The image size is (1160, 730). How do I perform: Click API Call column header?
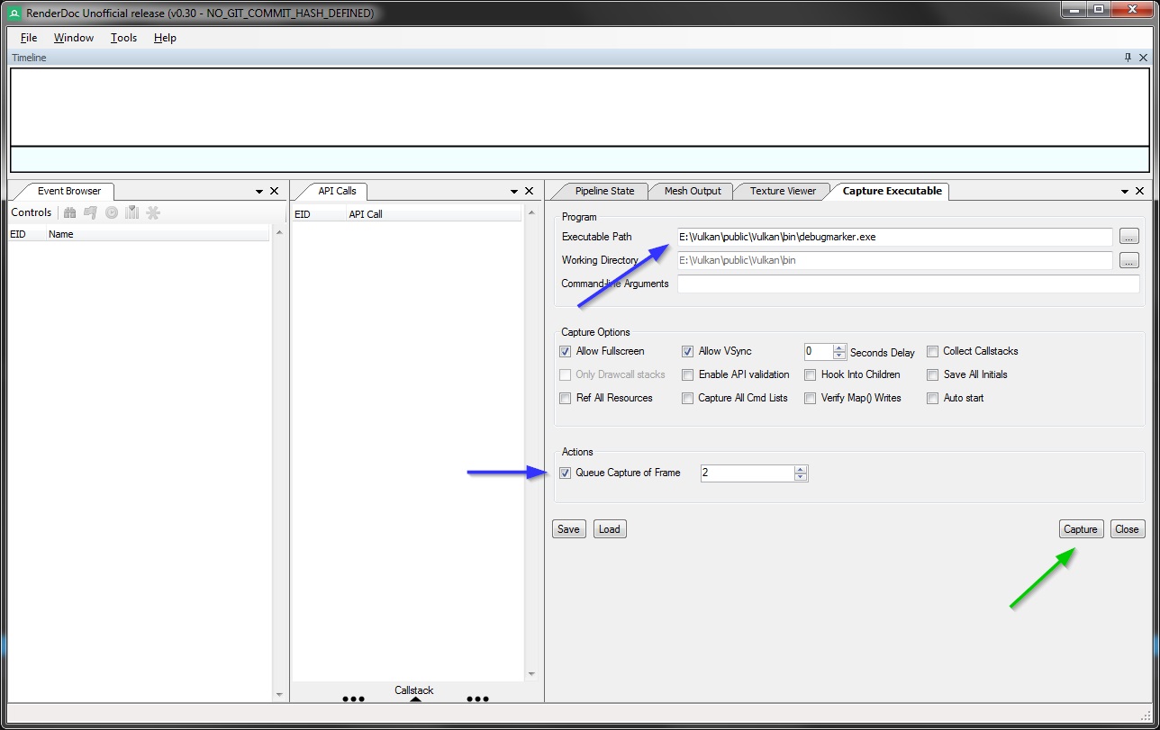[433, 214]
